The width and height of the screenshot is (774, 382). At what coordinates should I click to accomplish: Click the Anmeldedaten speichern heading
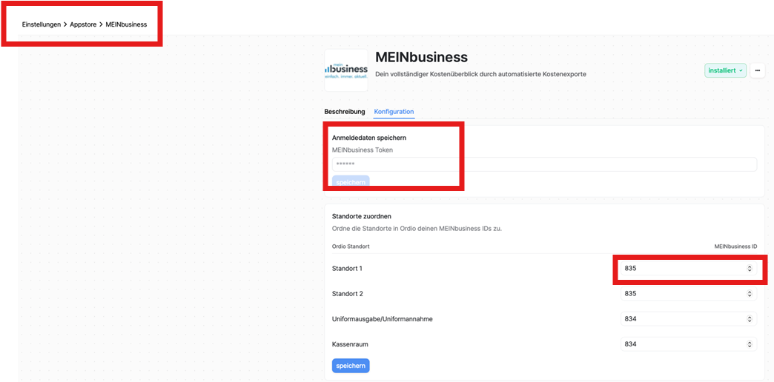[369, 138]
